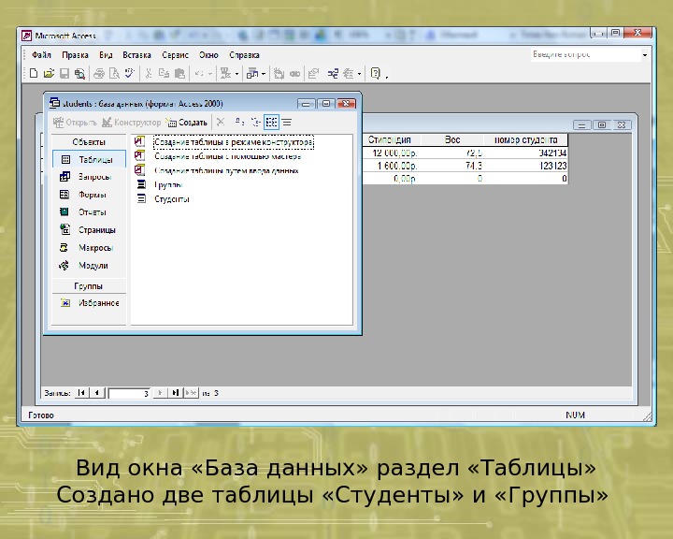Click the Code toolbar icon
Image resolution: width=673 pixels, height=539 pixels.
(279, 74)
